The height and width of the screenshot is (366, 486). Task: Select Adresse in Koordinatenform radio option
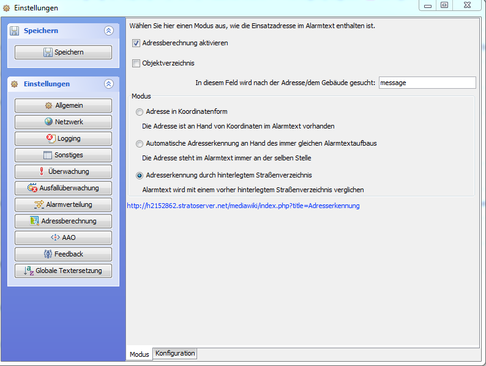[140, 112]
